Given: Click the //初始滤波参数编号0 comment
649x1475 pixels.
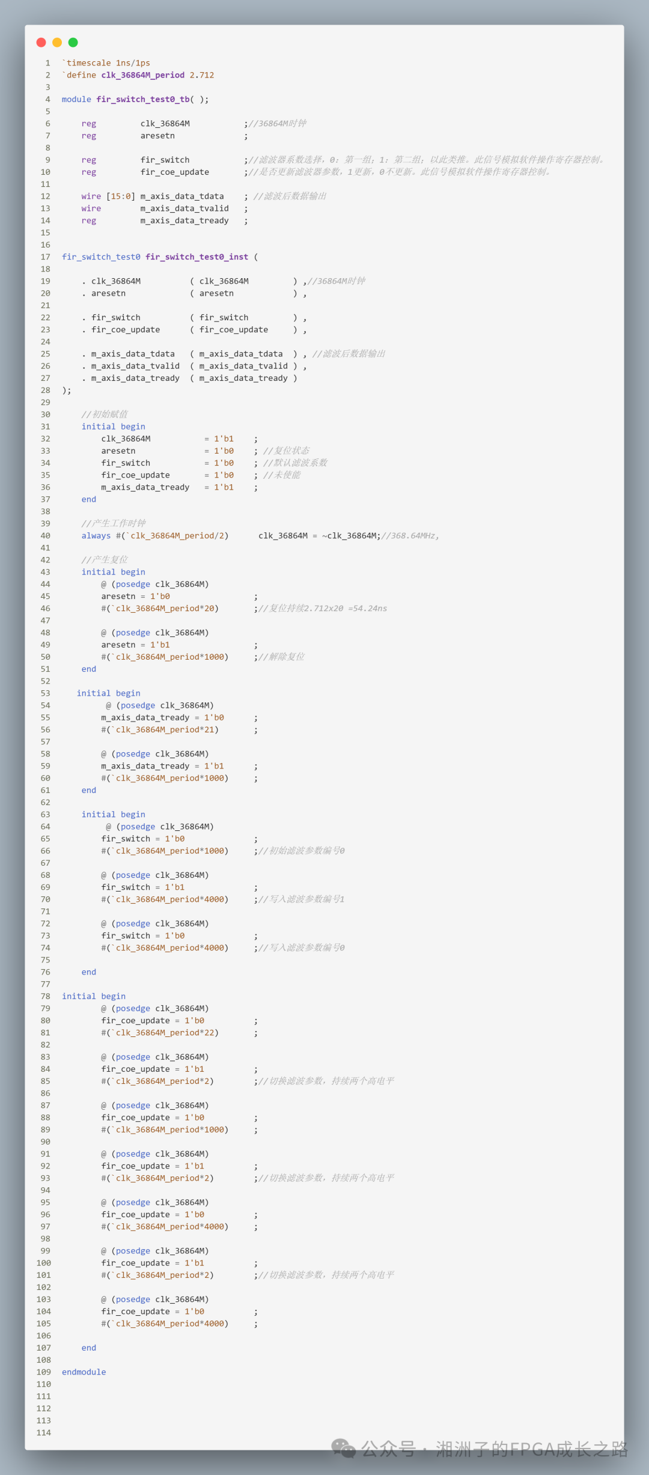Looking at the screenshot, I should 302,851.
